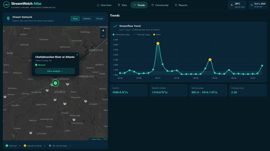The image size is (270, 151).
Task: Select the first data point at 09-04
Action: tap(120, 73)
